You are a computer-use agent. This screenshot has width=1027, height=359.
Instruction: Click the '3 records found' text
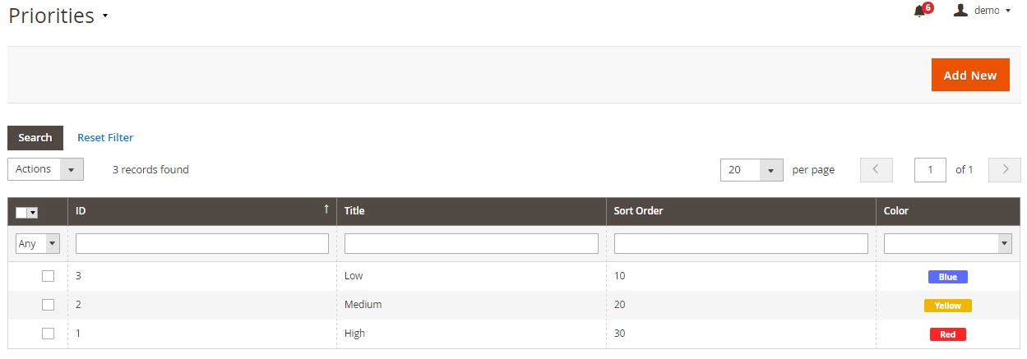[150, 170]
